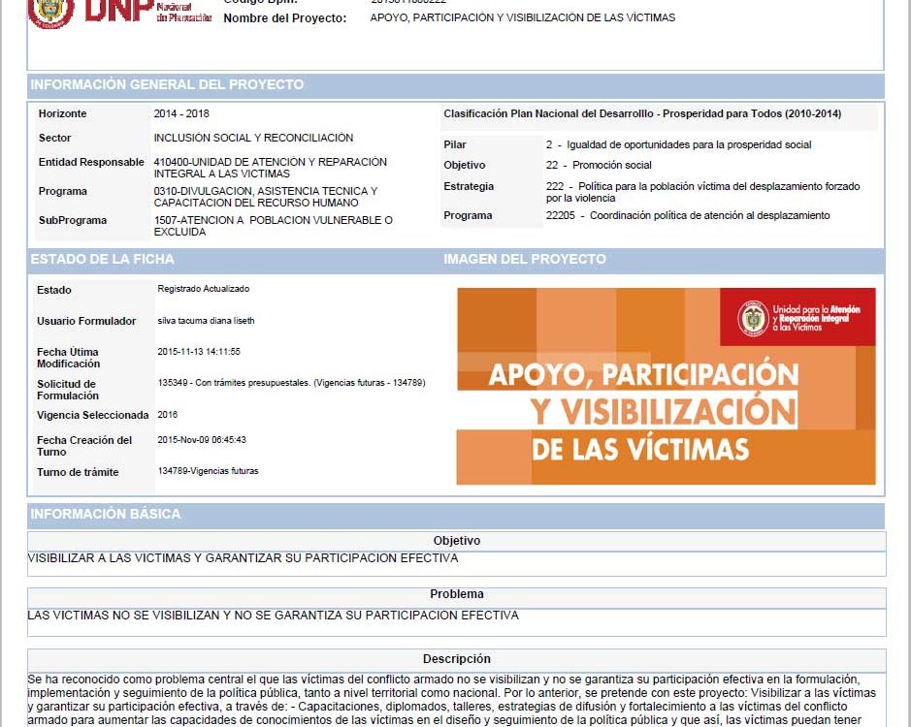Click Pilar value 'Igualdad de oportunidades'

678,144
